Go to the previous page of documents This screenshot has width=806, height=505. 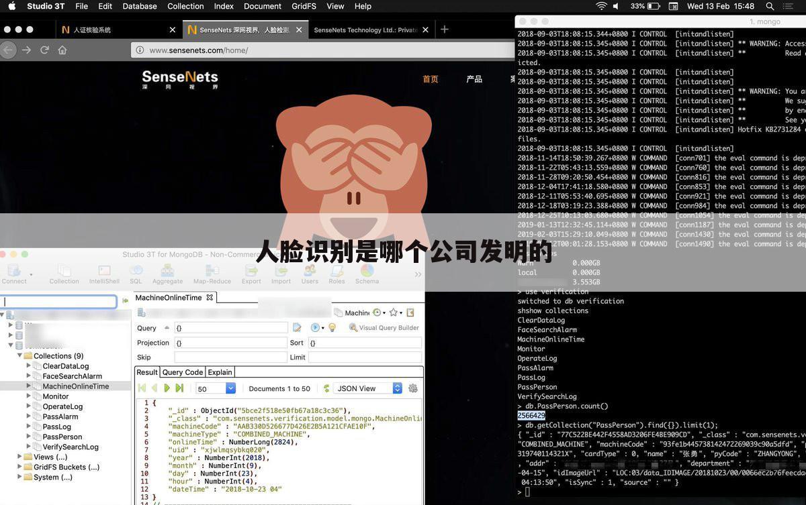154,388
